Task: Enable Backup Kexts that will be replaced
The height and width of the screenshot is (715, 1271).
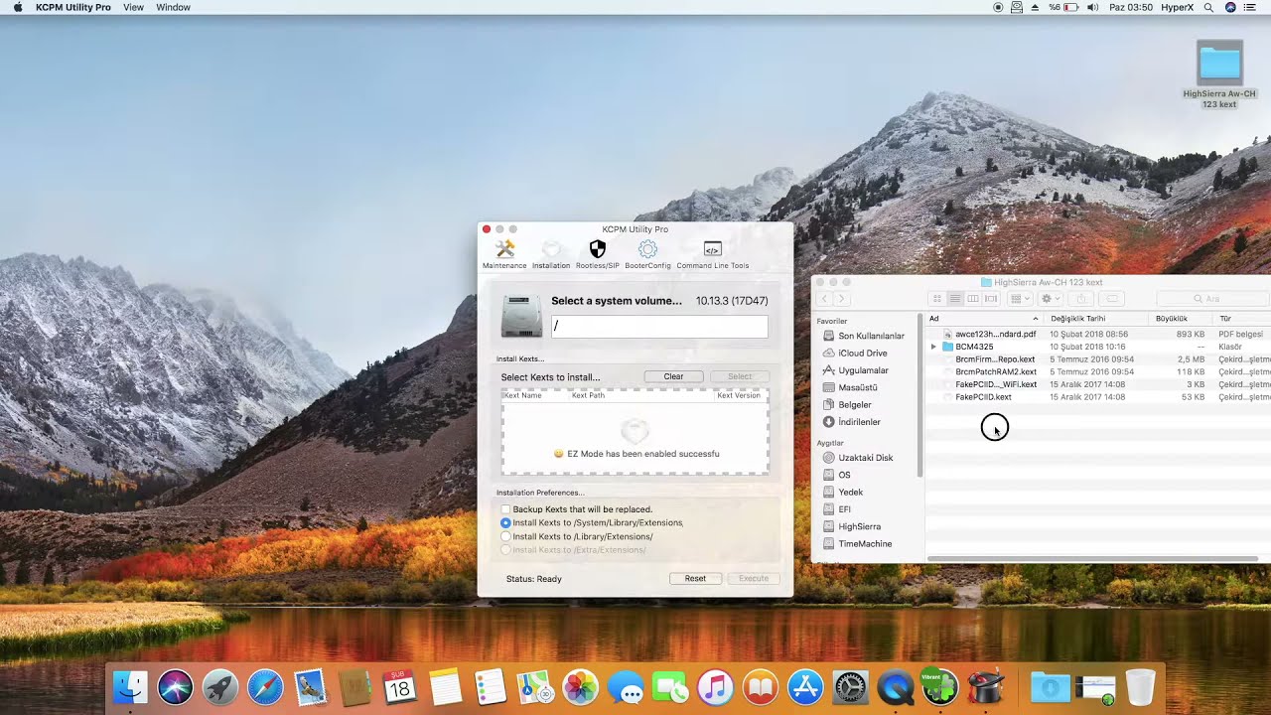Action: (505, 509)
